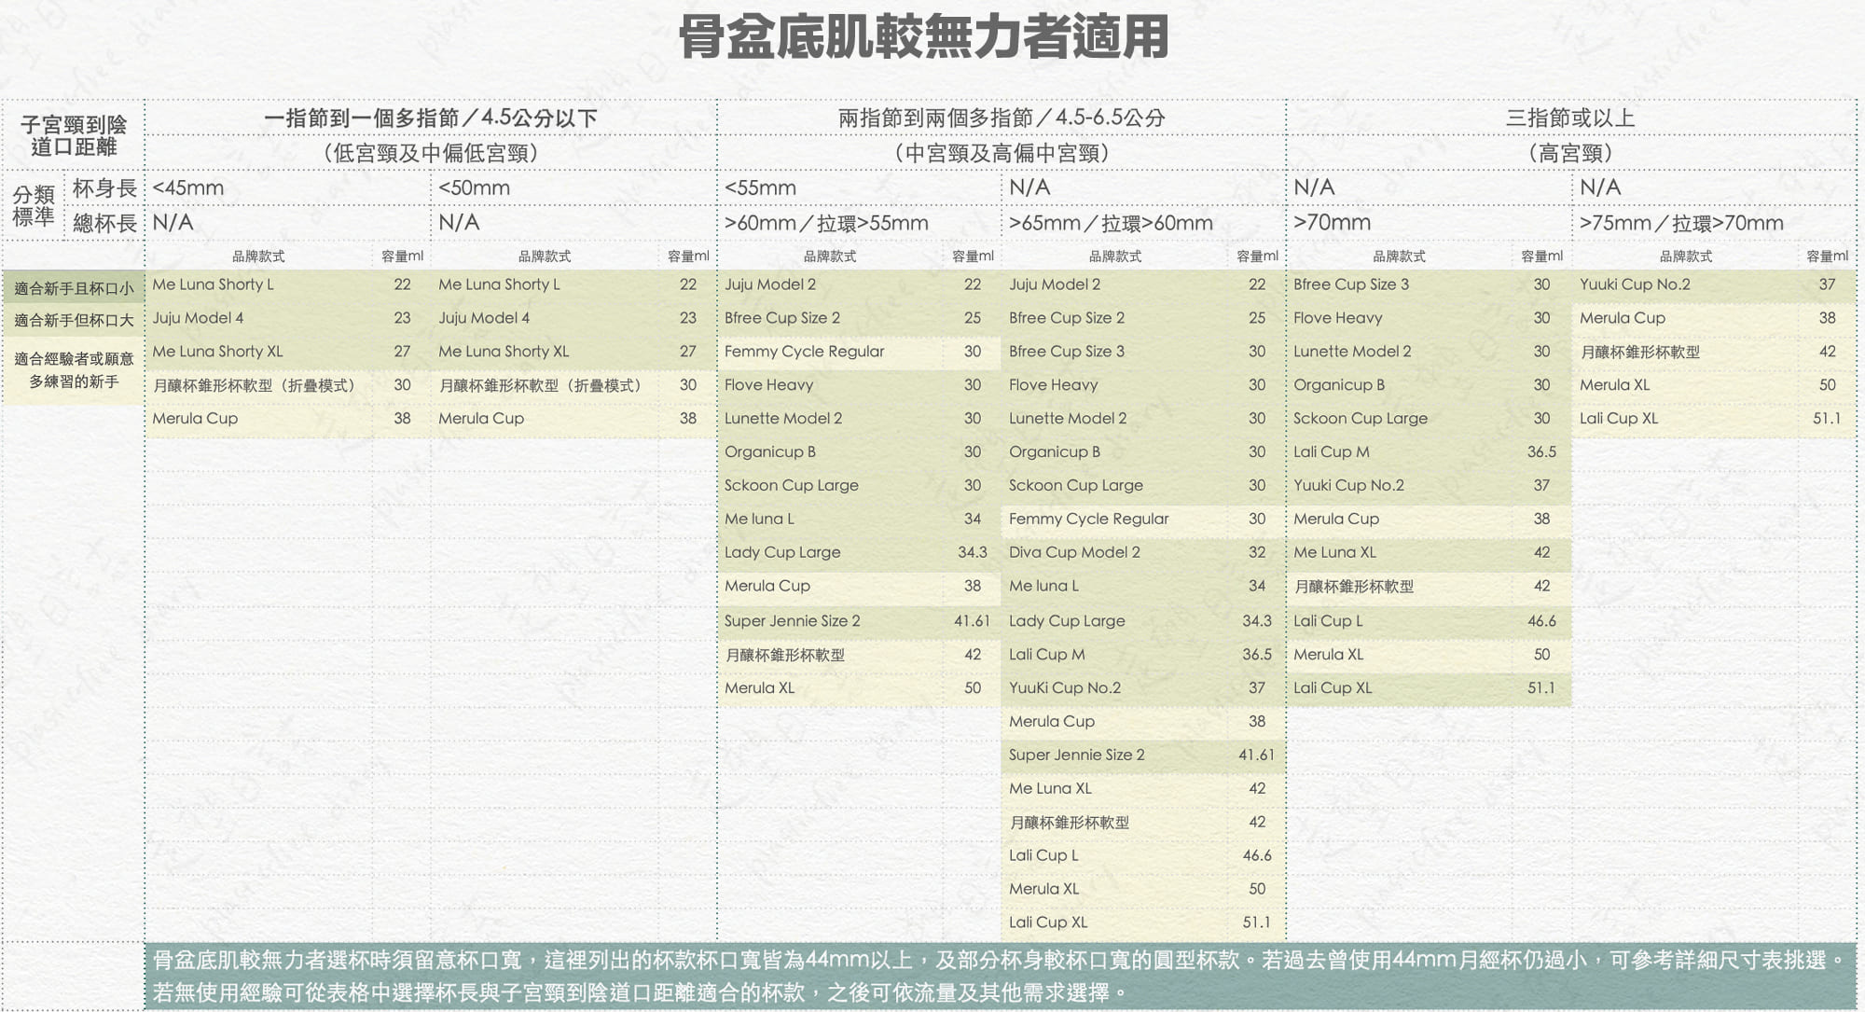
Task: Click Flove Heavy under <55mm
Action: pos(768,385)
